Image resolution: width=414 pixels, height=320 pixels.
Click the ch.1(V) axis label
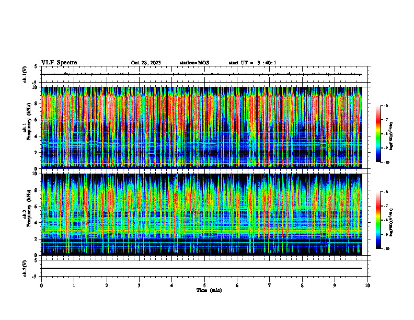click(x=25, y=74)
